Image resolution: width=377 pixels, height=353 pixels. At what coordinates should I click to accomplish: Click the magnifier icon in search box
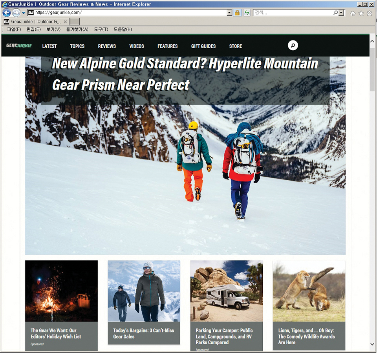tap(336, 13)
